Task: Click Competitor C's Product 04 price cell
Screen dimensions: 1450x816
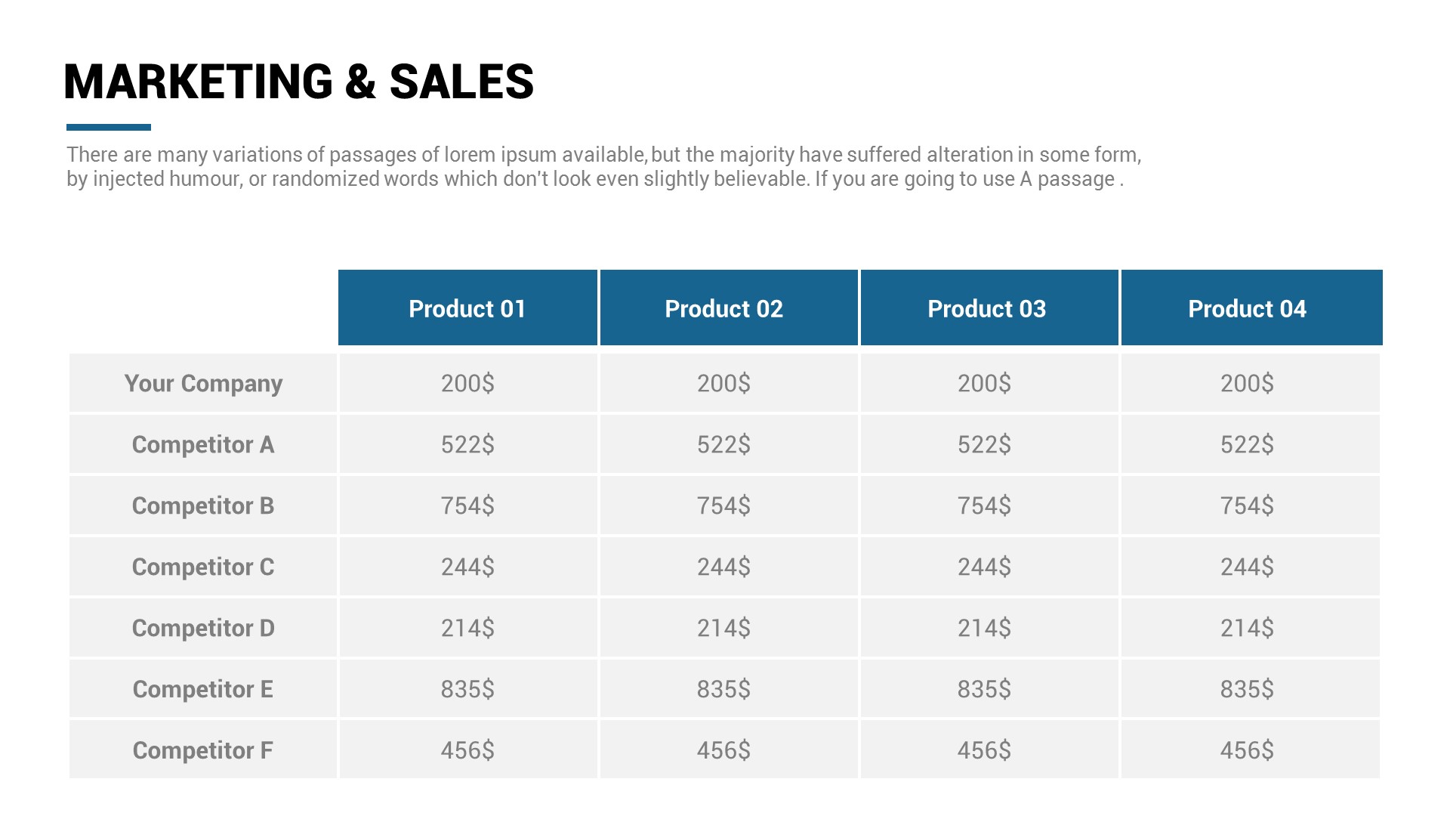Action: (x=1247, y=567)
